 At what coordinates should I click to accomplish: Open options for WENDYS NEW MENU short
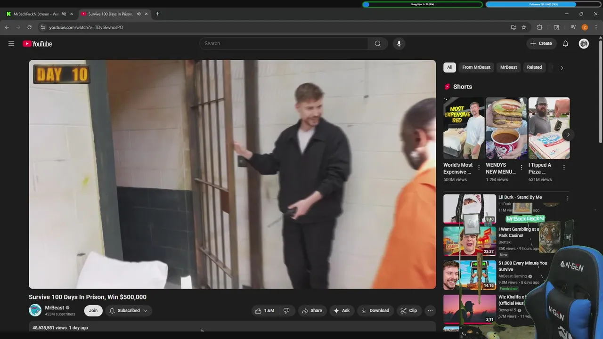click(x=522, y=168)
